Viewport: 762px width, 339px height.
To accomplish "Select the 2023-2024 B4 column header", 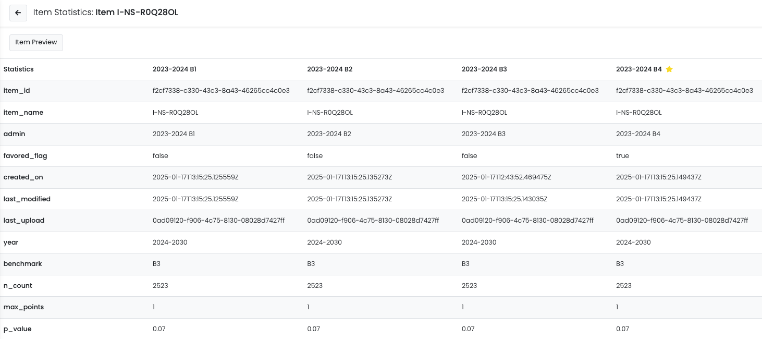I will 638,69.
